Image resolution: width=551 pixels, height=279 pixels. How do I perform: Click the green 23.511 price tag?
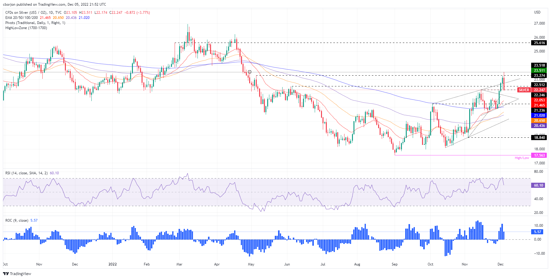pos(539,70)
